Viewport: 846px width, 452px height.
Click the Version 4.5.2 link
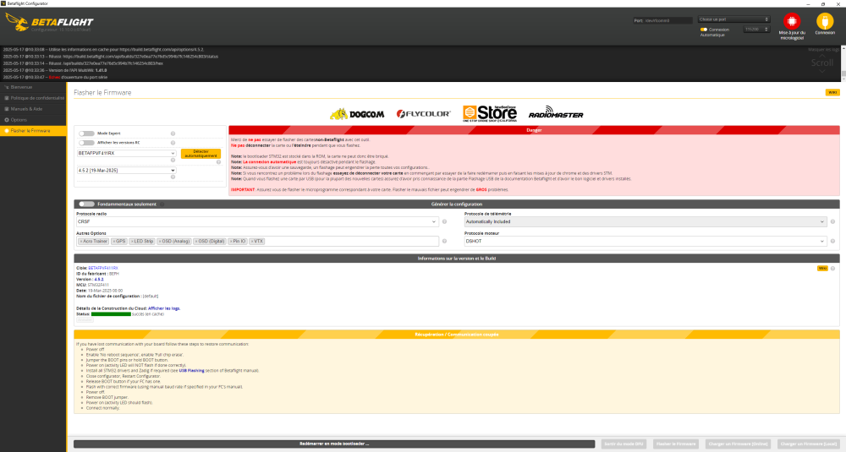pyautogui.click(x=99, y=280)
